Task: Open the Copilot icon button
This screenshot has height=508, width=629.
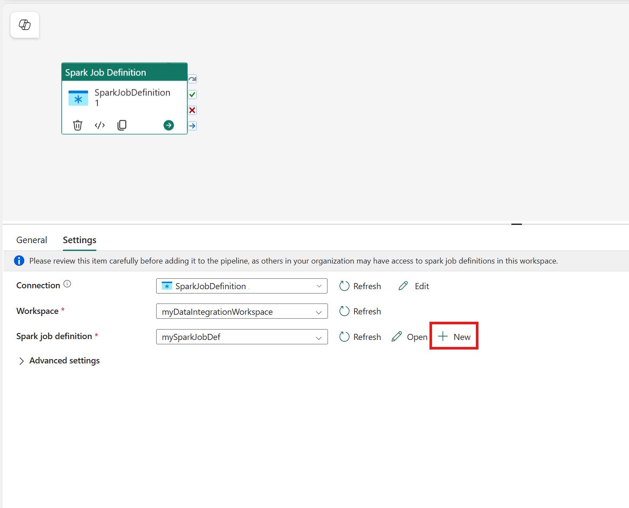Action: (25, 25)
